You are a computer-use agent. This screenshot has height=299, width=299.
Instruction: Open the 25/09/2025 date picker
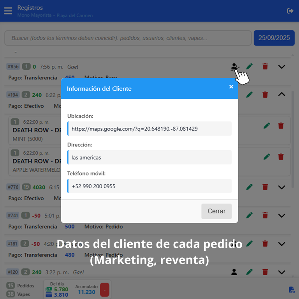(274, 38)
